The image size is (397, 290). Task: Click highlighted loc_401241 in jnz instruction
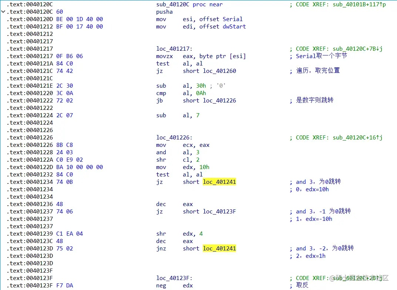pos(219,248)
